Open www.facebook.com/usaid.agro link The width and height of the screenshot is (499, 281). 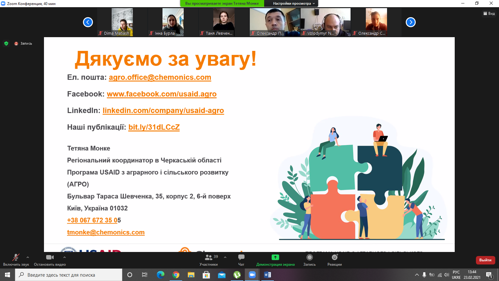[162, 94]
